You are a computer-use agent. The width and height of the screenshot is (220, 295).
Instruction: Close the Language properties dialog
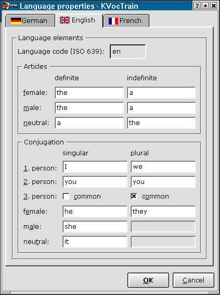pyautogui.click(x=214, y=6)
